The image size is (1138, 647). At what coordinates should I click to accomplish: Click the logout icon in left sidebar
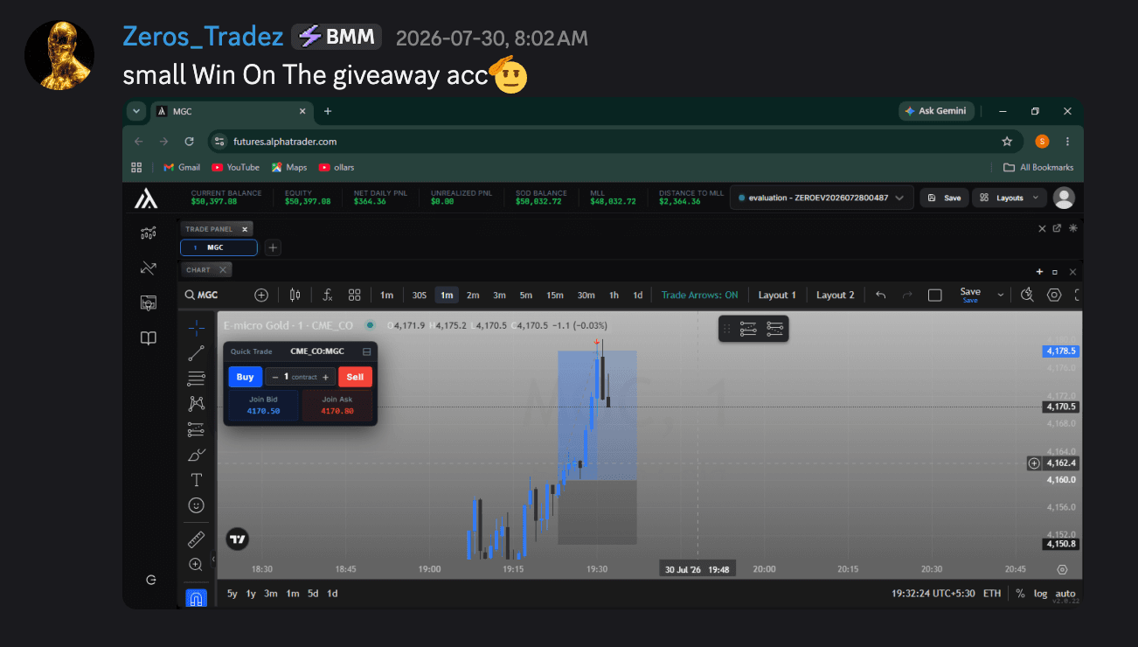tap(150, 580)
